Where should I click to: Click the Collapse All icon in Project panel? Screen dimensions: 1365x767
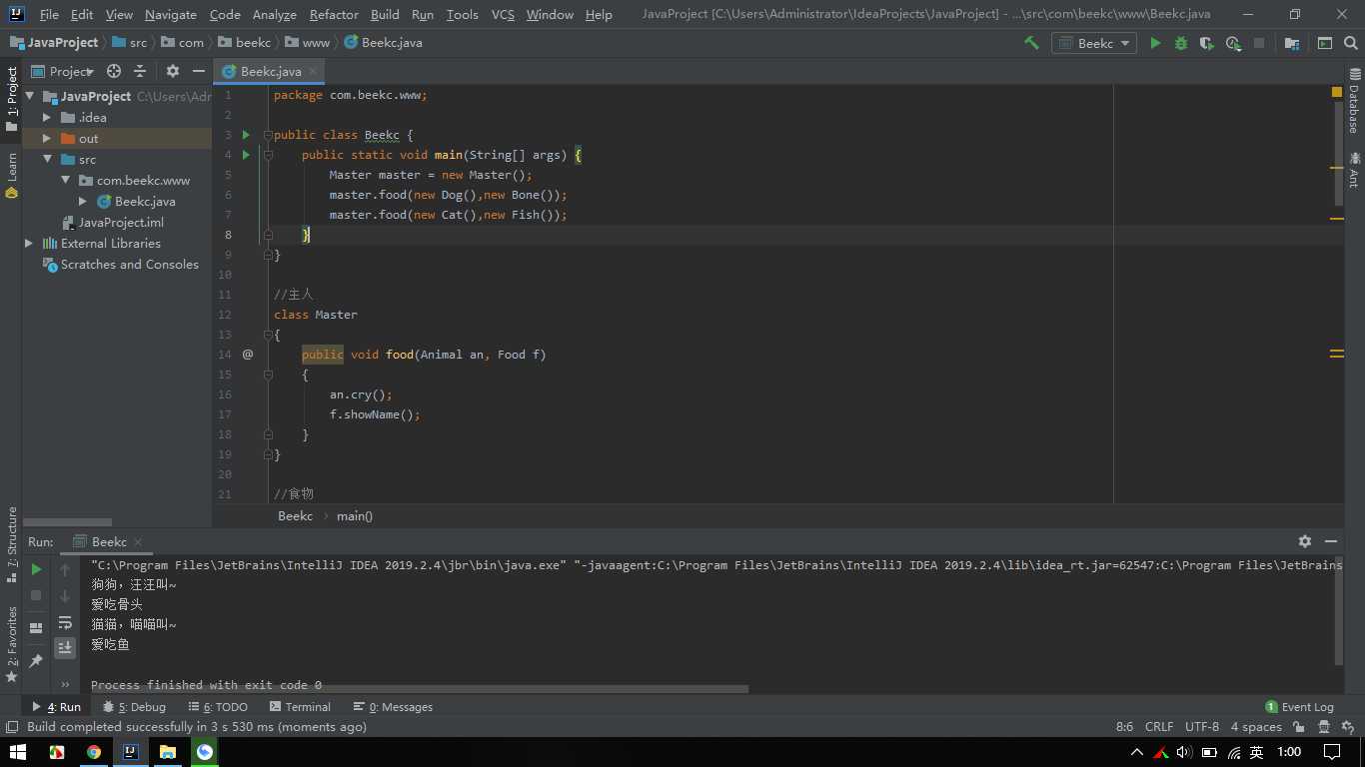[x=140, y=71]
